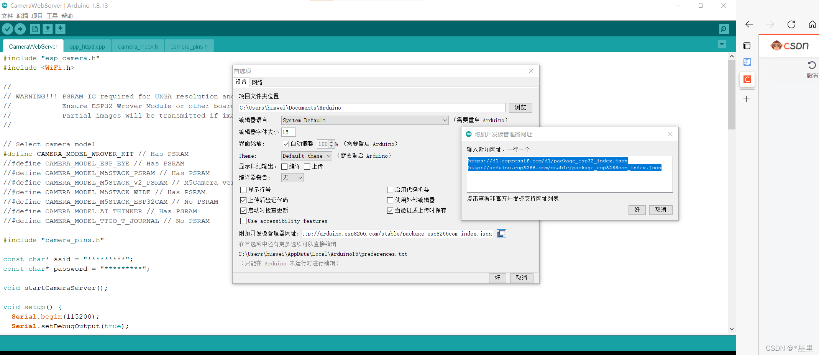Click the undo 撤消 icon
The width and height of the screenshot is (819, 355).
812,65
